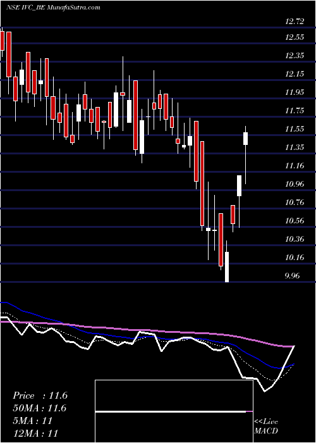316x443 pixels.
Task: Click the 'Price : 11.6' readout
Action: pos(40,396)
